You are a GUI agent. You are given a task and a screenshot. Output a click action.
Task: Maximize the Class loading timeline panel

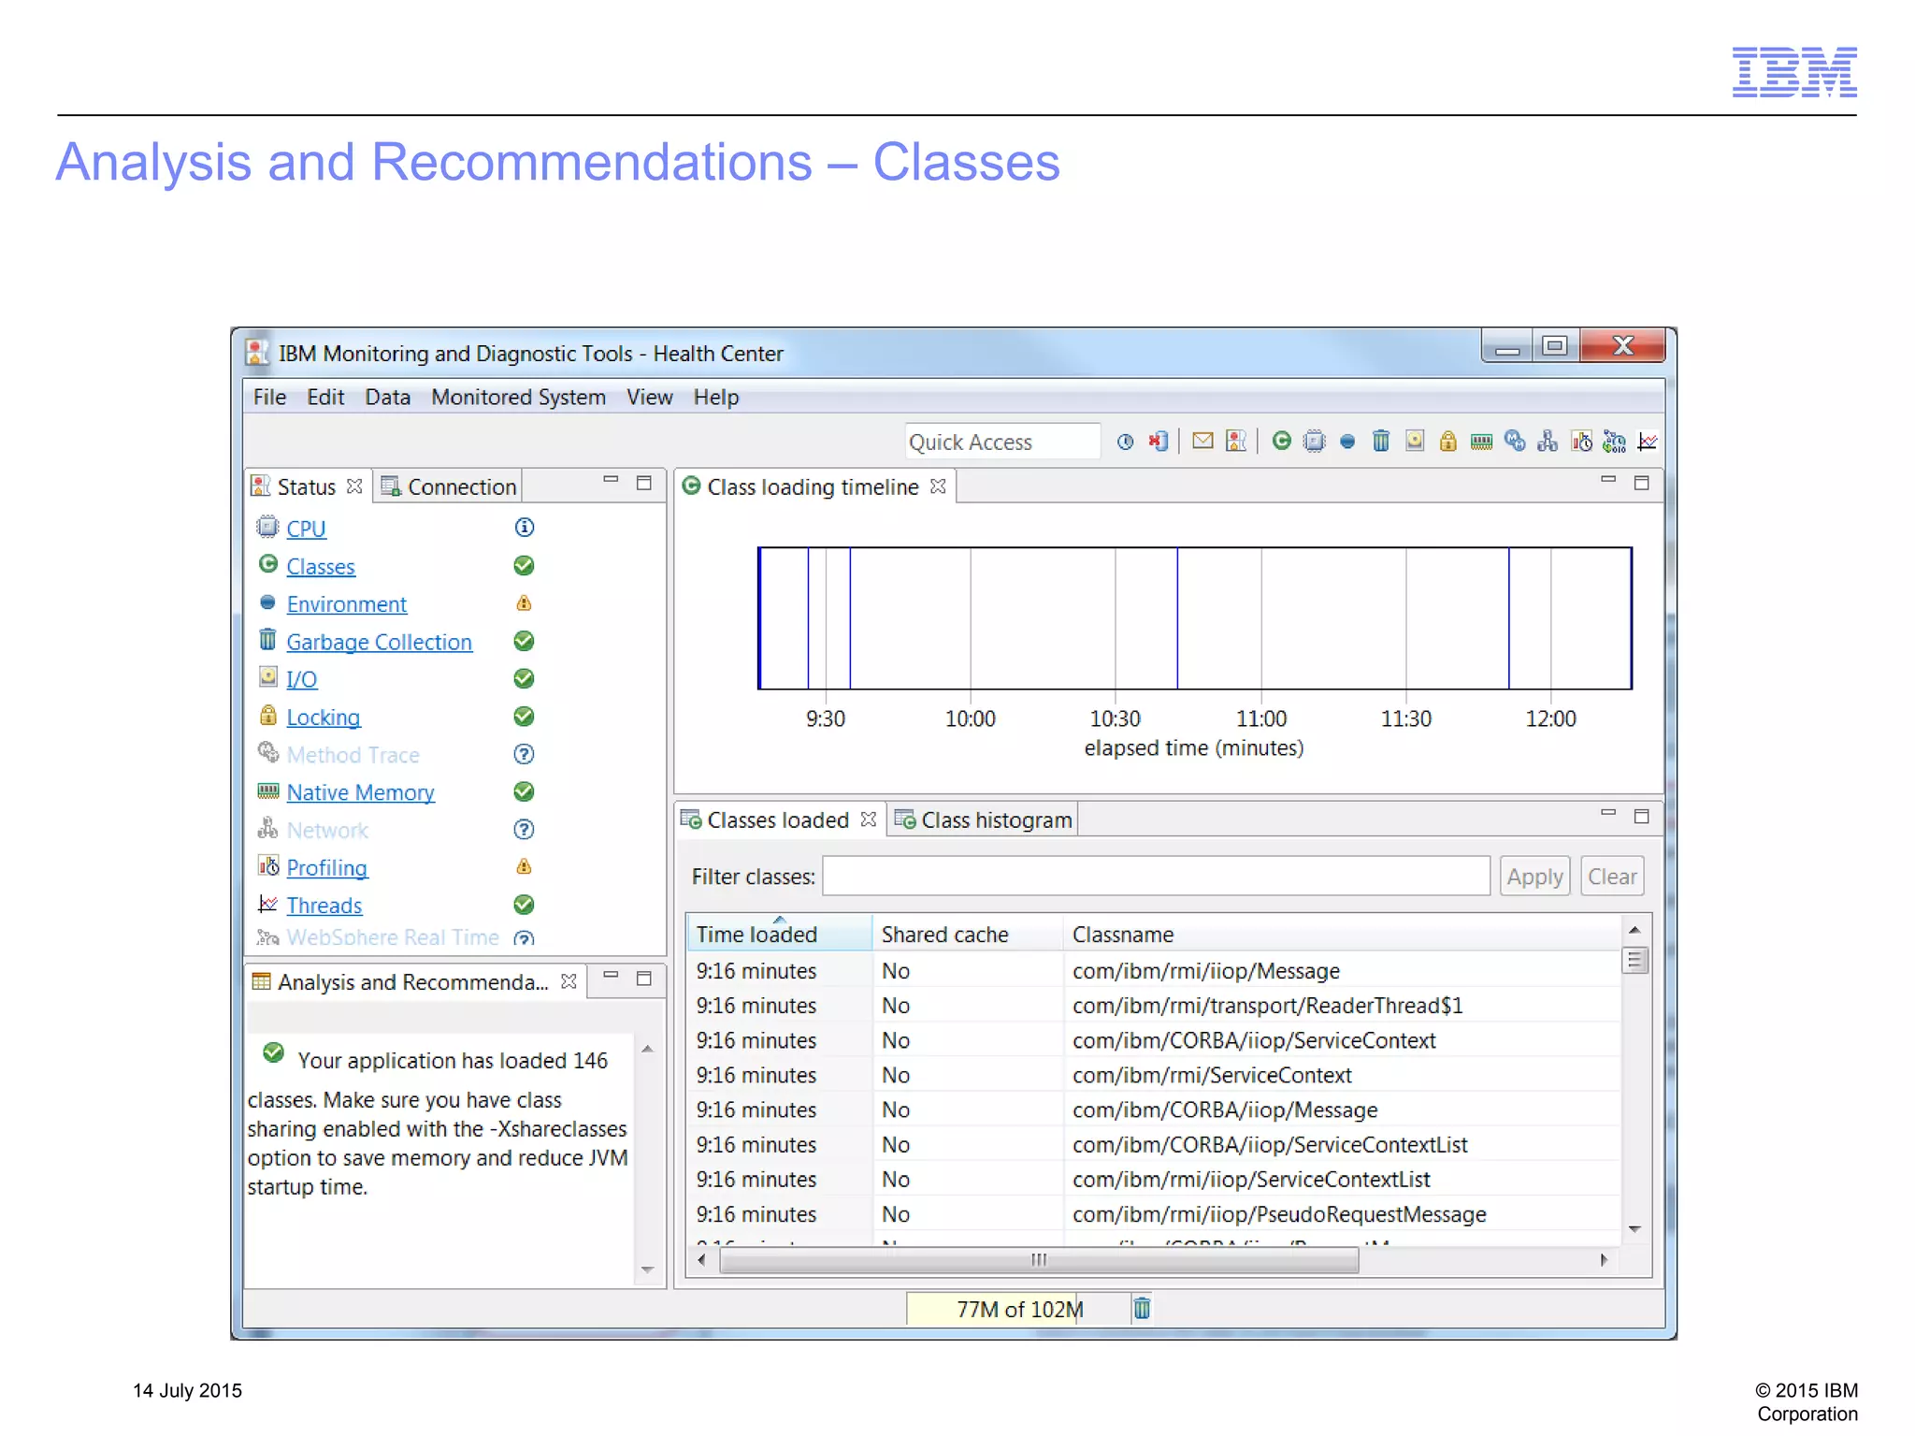(1641, 483)
